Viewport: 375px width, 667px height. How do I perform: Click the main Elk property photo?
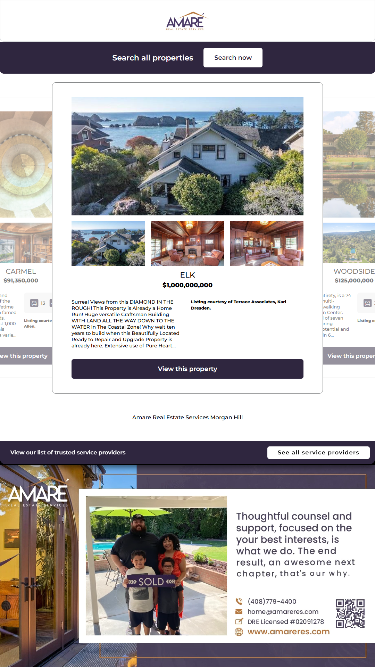[187, 156]
